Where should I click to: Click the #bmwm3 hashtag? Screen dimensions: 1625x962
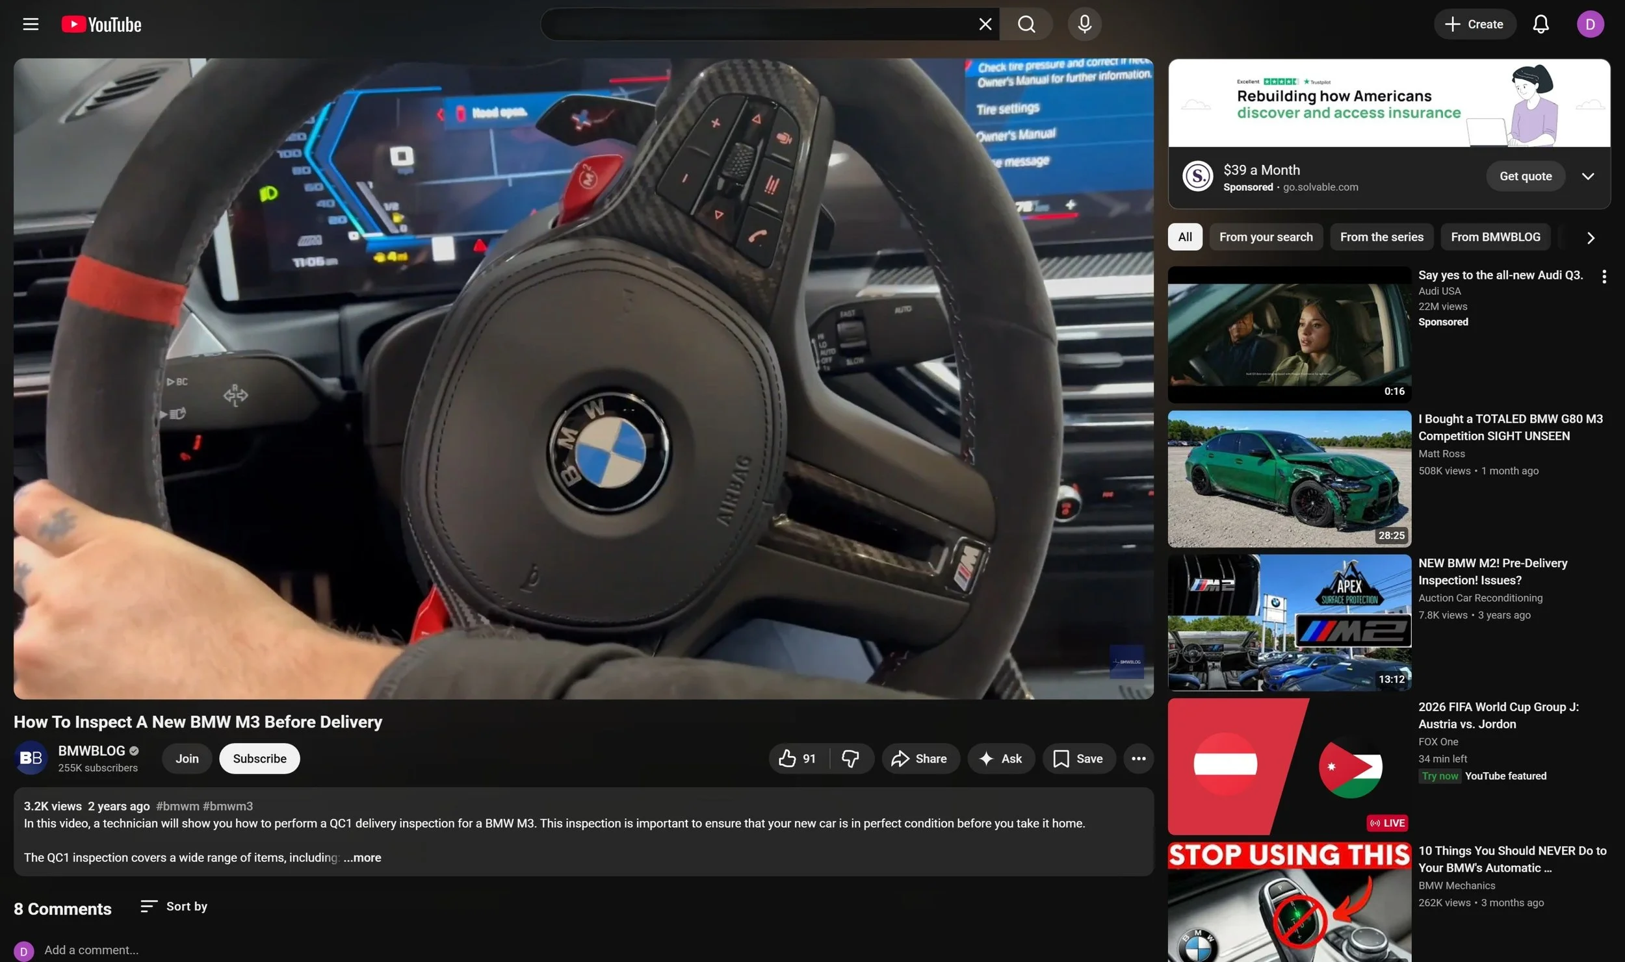click(227, 806)
